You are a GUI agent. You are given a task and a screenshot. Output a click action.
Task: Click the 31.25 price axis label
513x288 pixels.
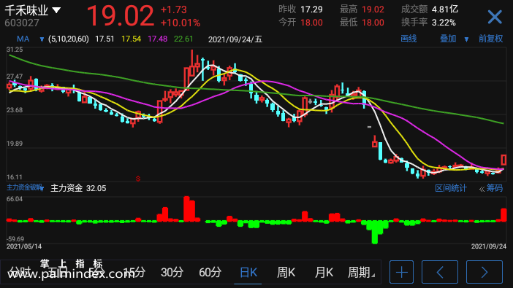click(x=15, y=50)
